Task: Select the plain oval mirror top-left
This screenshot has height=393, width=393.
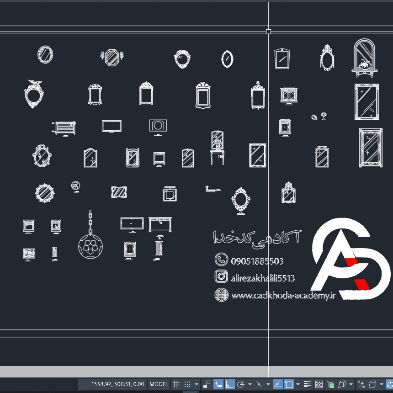Action: [x=45, y=54]
